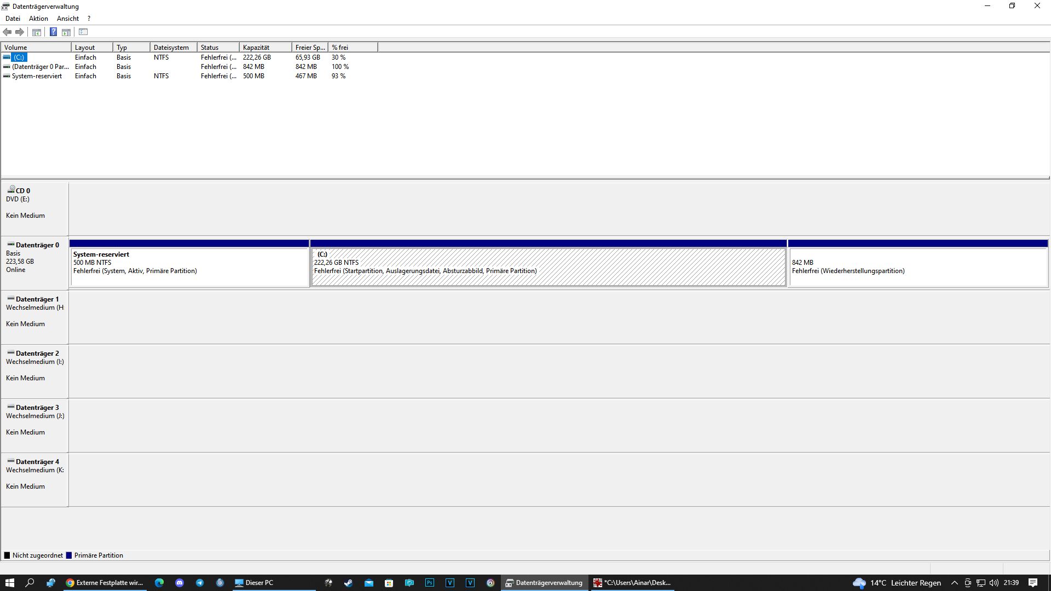Screen dimensions: 1051x591
Task: Open the Datei menu
Action: (13, 19)
